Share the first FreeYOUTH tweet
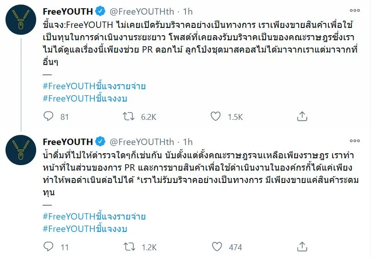The height and width of the screenshot is (258, 371). (x=302, y=117)
